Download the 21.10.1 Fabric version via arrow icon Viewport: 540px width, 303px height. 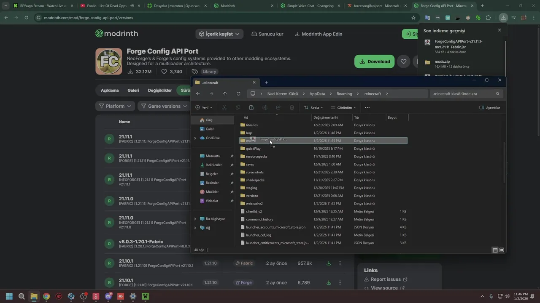click(x=329, y=263)
